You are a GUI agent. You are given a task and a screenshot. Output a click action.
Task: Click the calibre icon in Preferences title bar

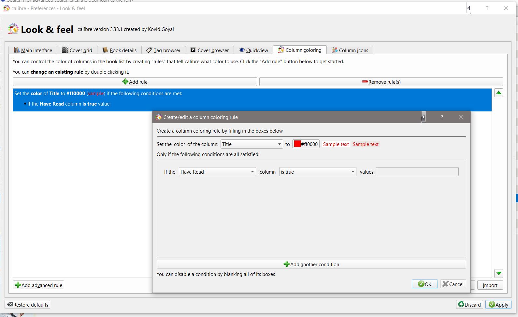(7, 8)
